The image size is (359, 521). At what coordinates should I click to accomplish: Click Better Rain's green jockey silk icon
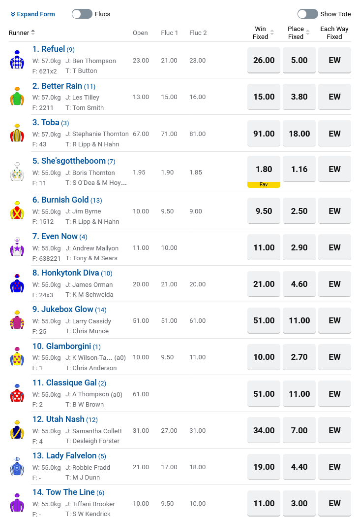17,97
